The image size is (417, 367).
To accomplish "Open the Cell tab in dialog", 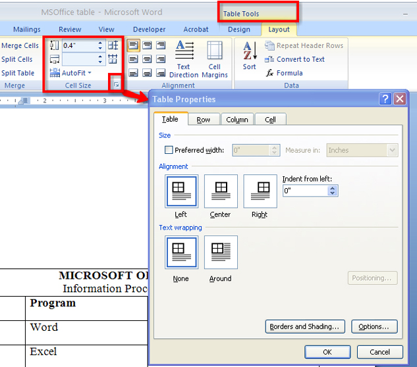I will (271, 120).
